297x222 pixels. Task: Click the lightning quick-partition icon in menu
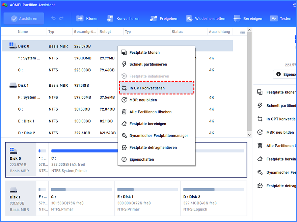(124, 64)
